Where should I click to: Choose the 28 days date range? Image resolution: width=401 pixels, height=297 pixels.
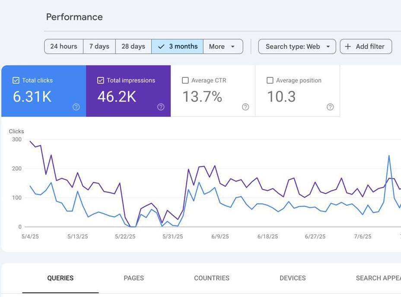(133, 47)
